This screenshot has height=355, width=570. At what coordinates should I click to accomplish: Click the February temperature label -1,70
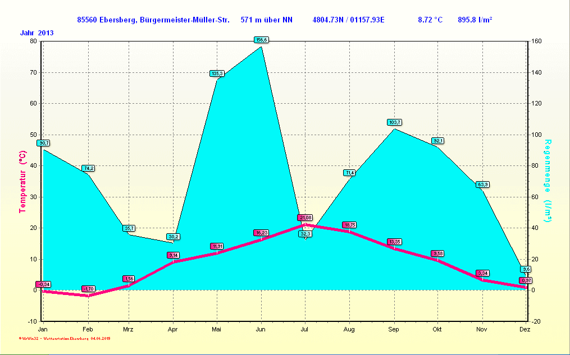coord(88,289)
